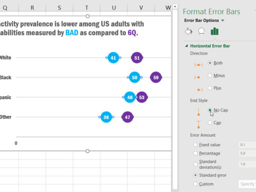Select the Cap end style option
The width and height of the screenshot is (256, 192).
[x=210, y=123]
